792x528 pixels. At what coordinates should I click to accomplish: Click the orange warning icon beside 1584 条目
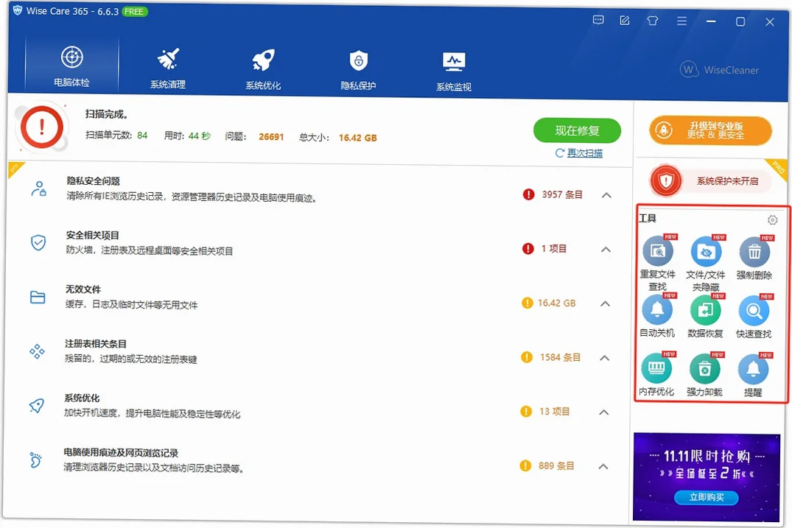click(x=526, y=357)
